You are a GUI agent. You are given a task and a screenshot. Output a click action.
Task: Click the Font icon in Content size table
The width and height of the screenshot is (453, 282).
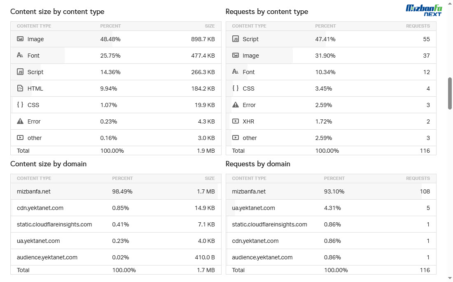(x=20, y=55)
